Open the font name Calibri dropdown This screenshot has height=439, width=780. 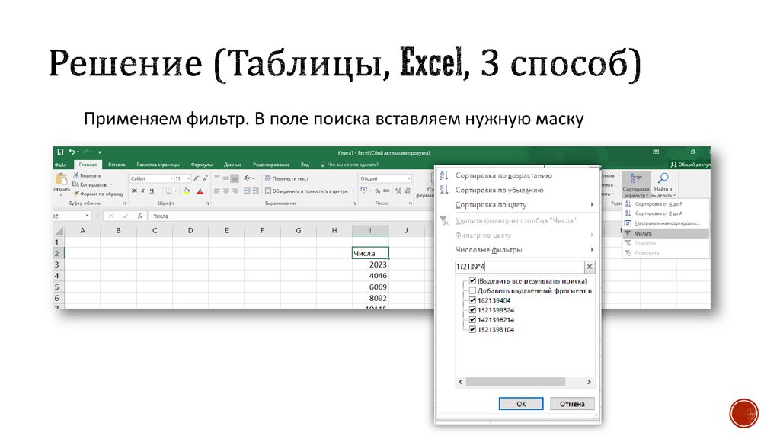coord(171,178)
